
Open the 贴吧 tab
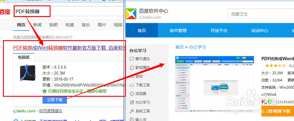54,25
